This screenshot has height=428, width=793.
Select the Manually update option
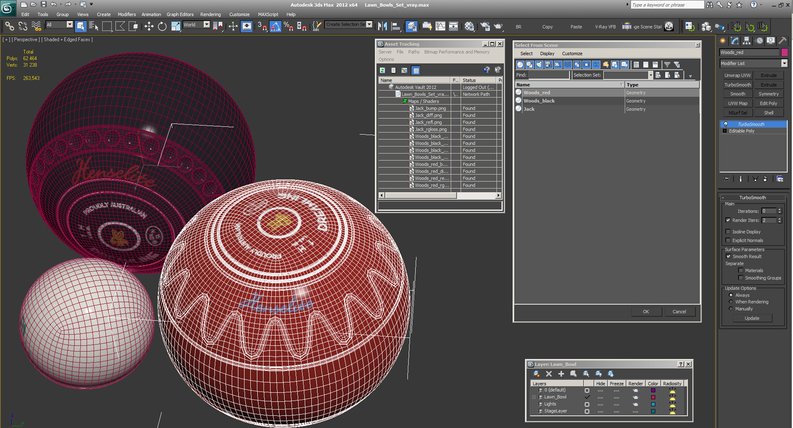coord(730,309)
